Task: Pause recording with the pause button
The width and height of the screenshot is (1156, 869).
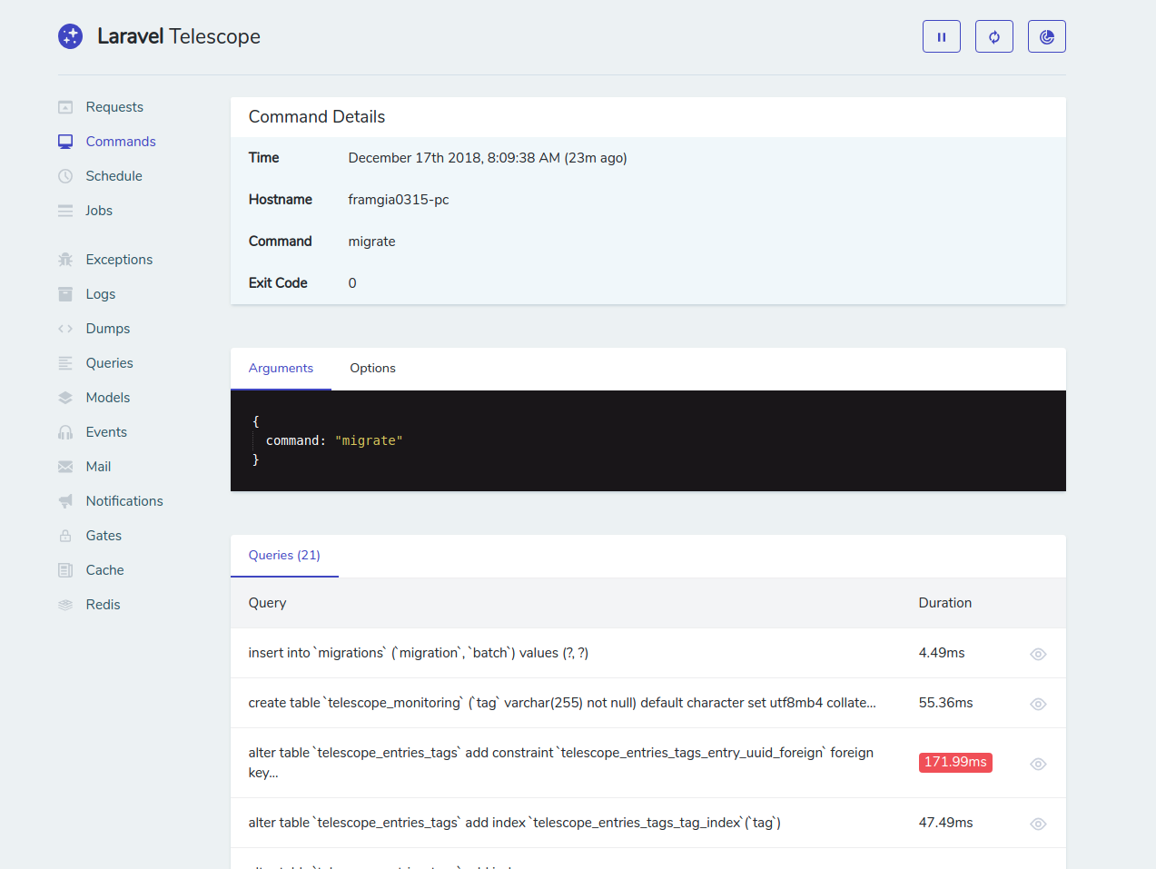Action: coord(942,36)
